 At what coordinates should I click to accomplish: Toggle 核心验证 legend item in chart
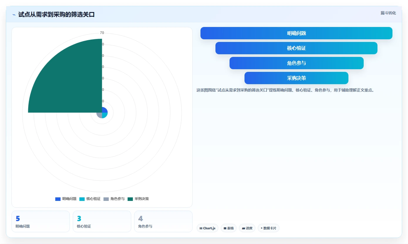click(x=90, y=199)
